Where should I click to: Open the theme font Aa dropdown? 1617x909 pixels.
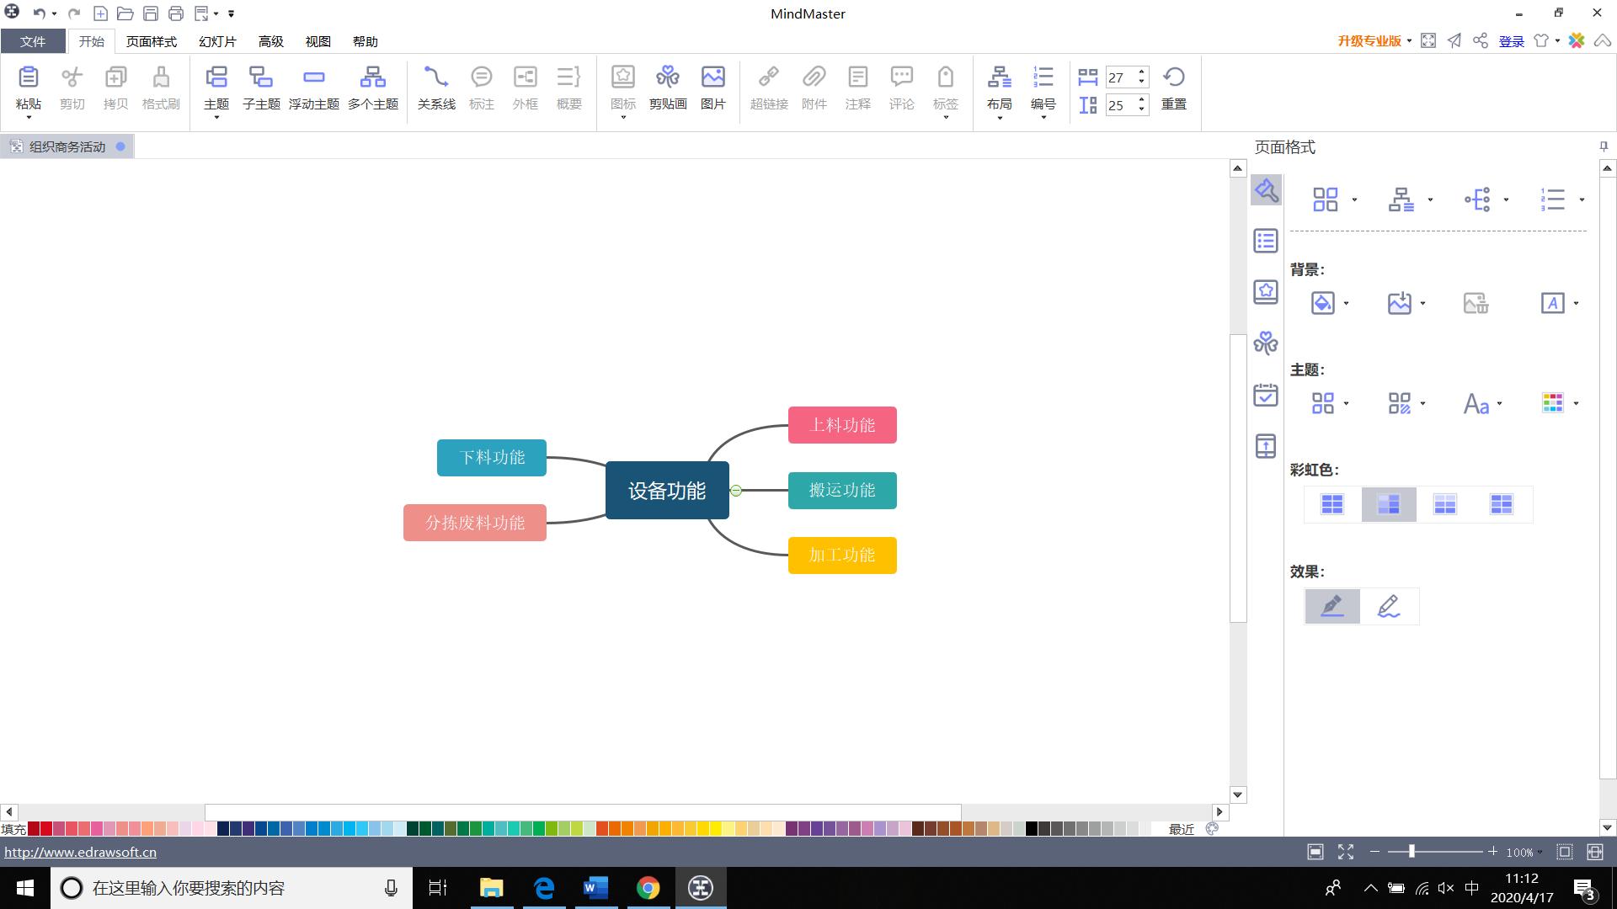(x=1500, y=404)
